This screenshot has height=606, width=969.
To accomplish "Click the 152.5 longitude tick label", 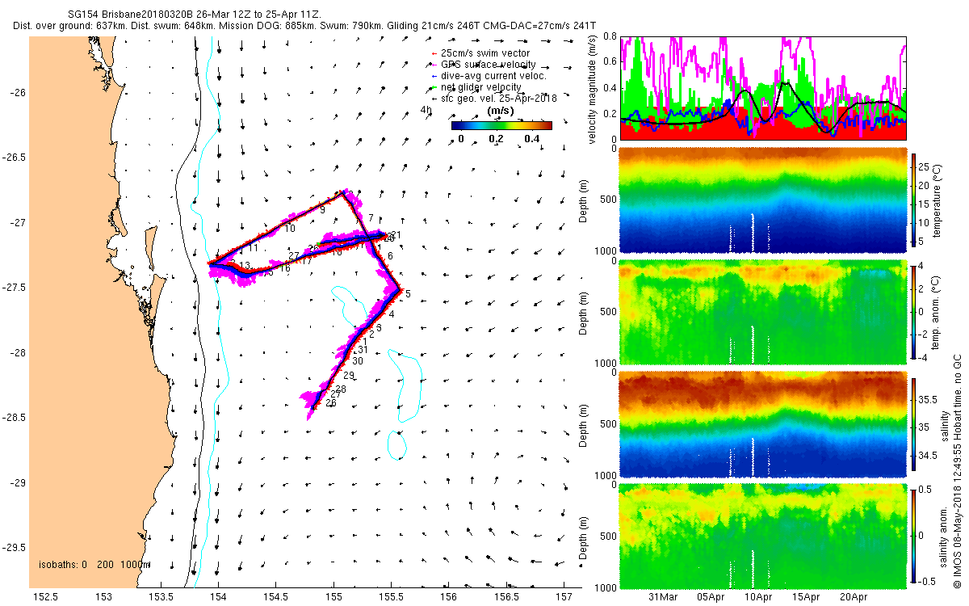I will coord(45,597).
